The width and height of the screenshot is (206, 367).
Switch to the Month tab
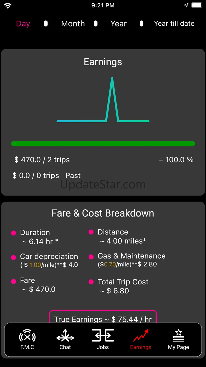tap(73, 24)
